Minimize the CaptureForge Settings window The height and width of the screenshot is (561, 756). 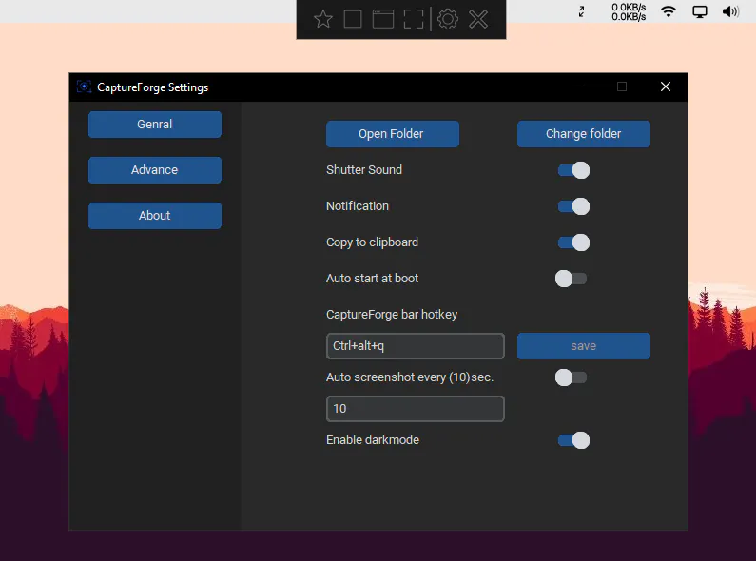click(579, 87)
